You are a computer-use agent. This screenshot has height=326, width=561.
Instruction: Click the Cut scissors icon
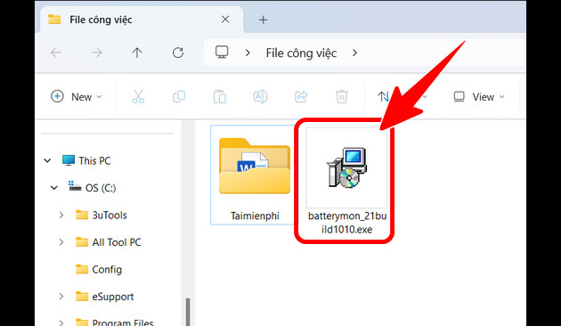(138, 96)
